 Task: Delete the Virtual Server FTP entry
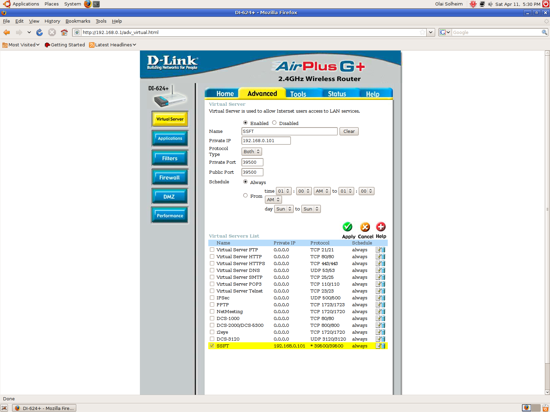(383, 250)
